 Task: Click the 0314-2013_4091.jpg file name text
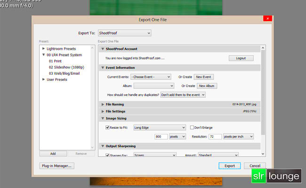coord(244,104)
